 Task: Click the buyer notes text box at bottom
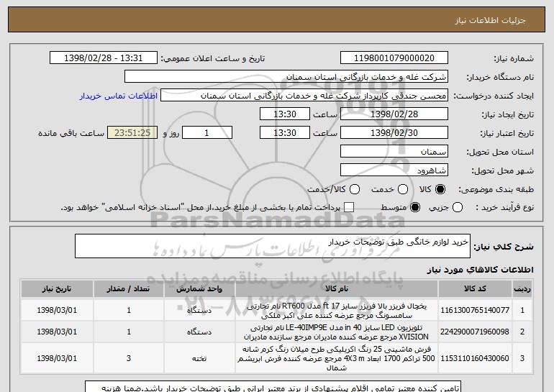[x=273, y=386]
